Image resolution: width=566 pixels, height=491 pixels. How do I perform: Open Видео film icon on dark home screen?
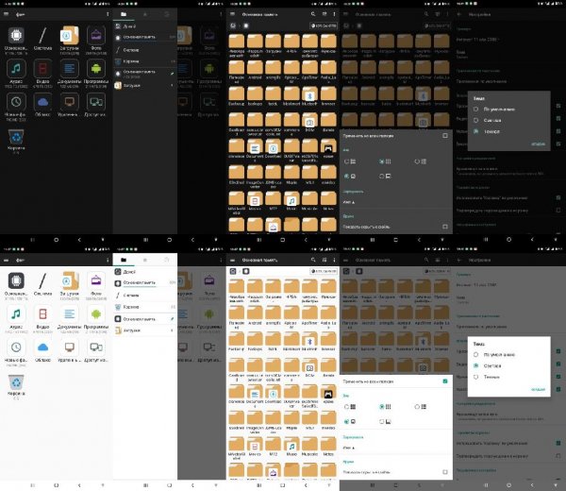click(42, 69)
